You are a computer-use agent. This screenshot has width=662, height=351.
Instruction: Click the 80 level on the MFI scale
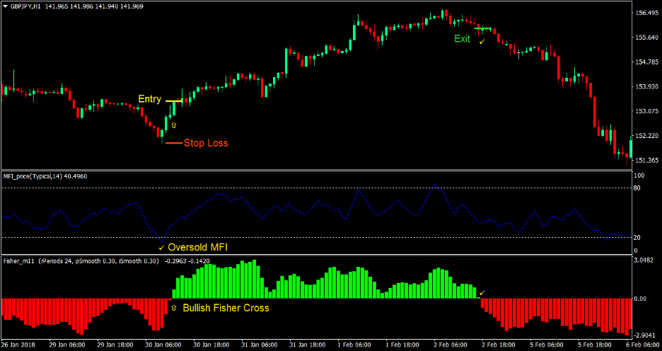coord(637,188)
